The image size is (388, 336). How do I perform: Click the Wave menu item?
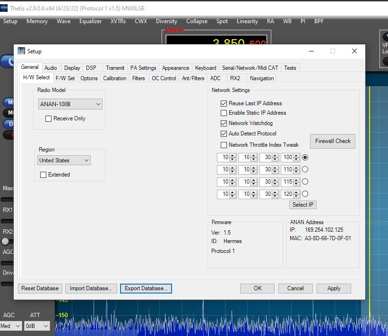point(64,21)
